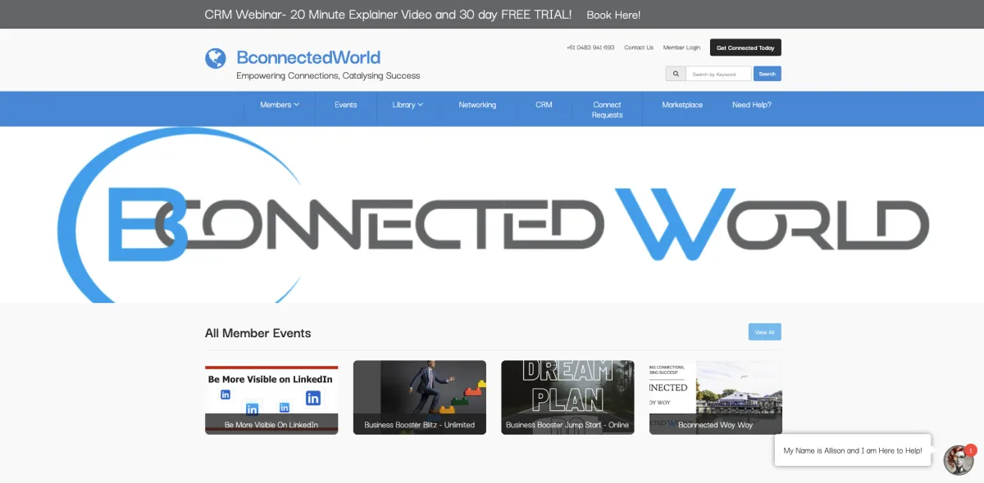Screen dimensions: 984x483
Task: Open the Member Login link
Action: [x=681, y=47]
